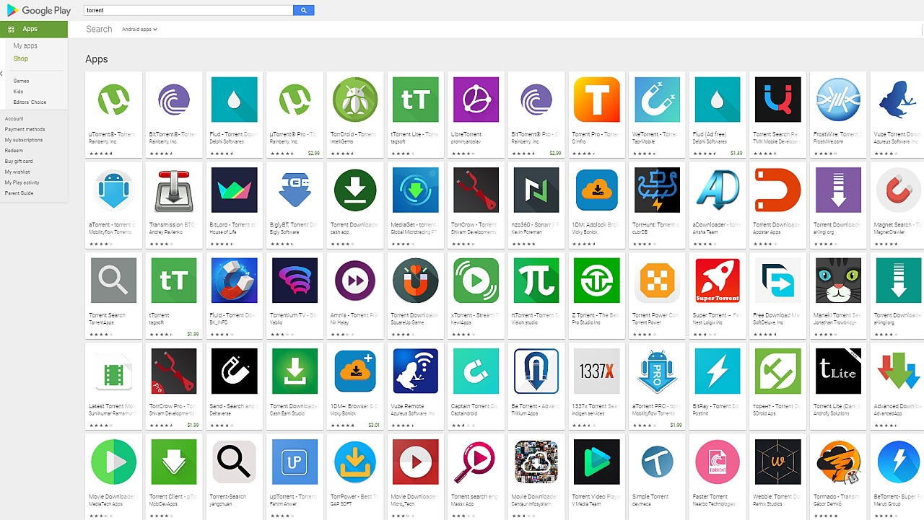Select the tTorrent Lite app icon
Image resolution: width=924 pixels, height=520 pixels.
(415, 100)
